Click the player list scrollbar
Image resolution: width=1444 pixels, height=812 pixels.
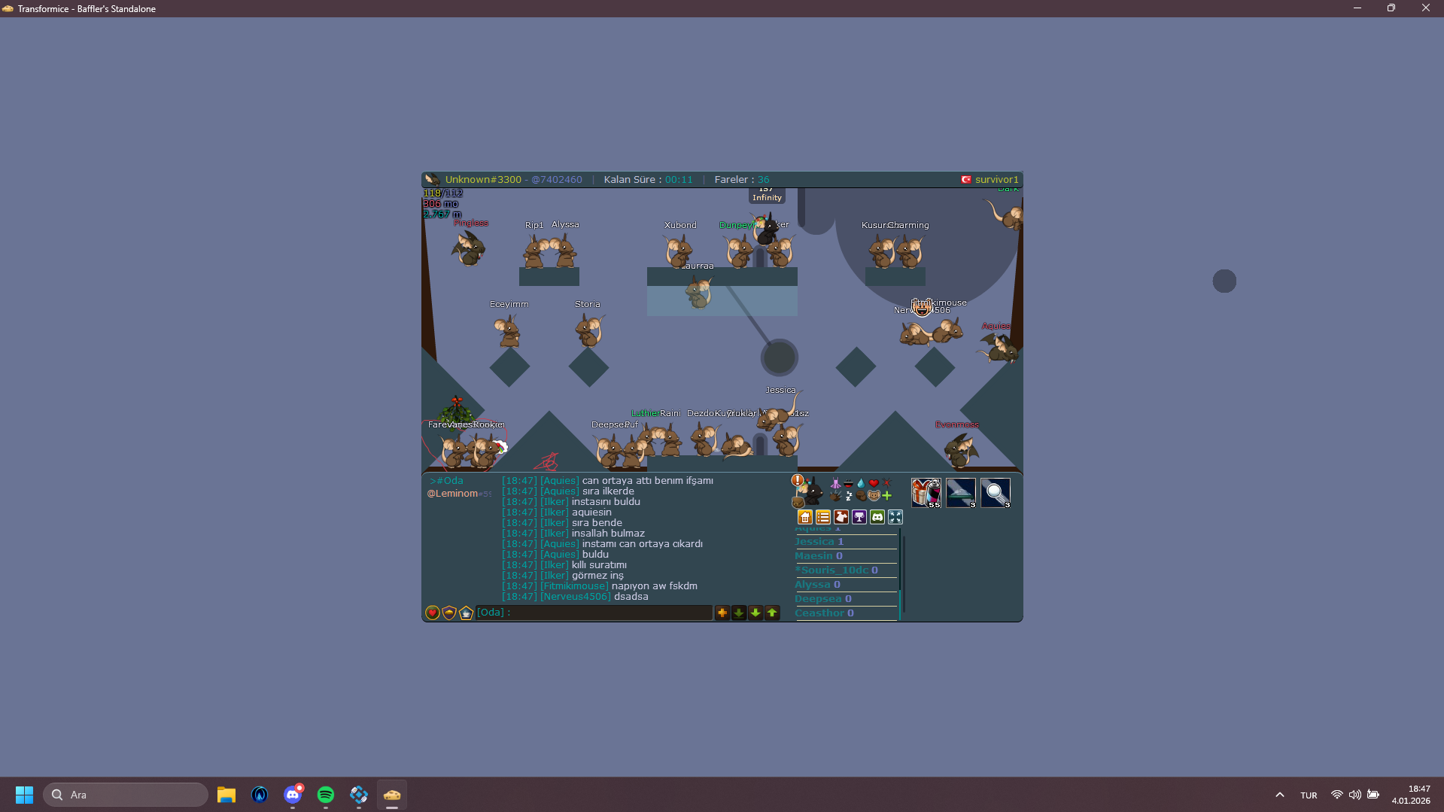coord(901,573)
